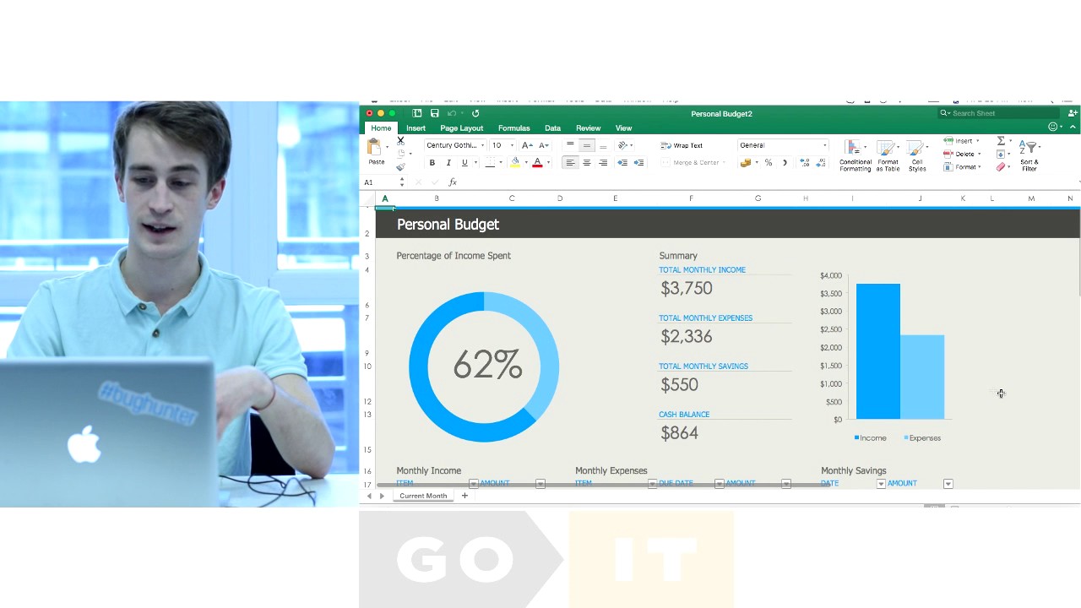Image resolution: width=1081 pixels, height=608 pixels.
Task: Open Format as Table gallery
Action: point(888,156)
